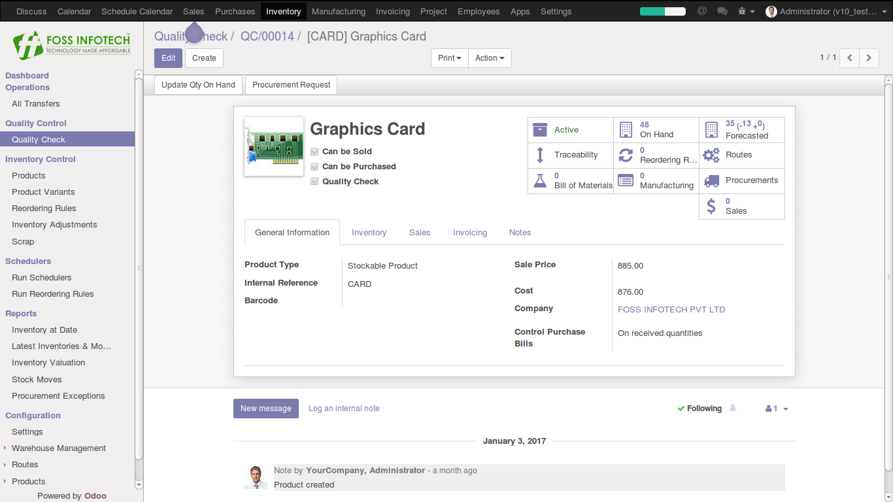Viewport: 893px width, 502px height.
Task: Click Log an internal note link
Action: (x=344, y=409)
